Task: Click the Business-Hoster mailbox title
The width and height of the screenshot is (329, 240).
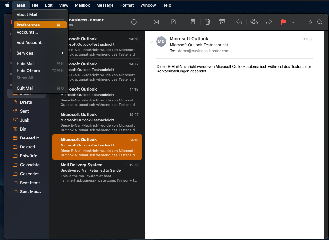Action: (86, 20)
